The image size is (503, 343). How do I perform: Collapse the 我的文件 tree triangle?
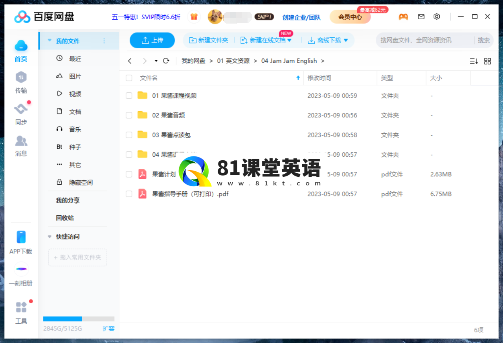(50, 40)
